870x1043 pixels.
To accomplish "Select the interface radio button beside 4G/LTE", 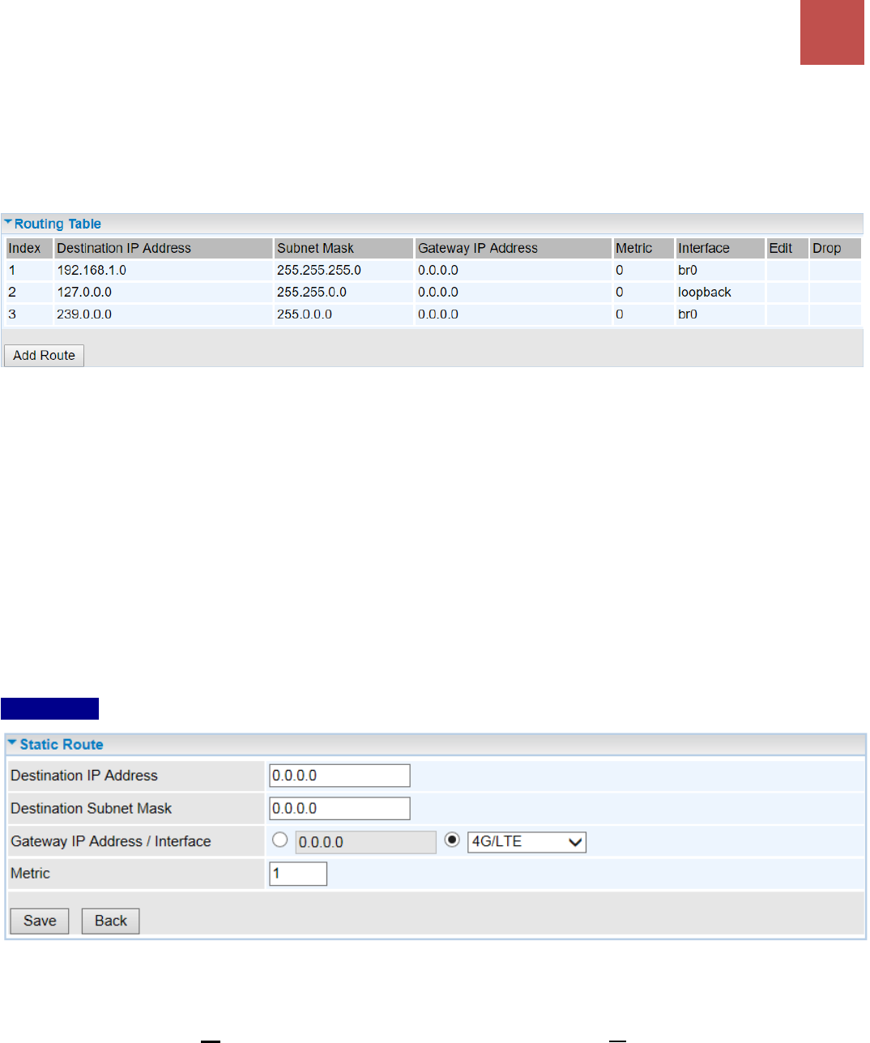I will (453, 840).
